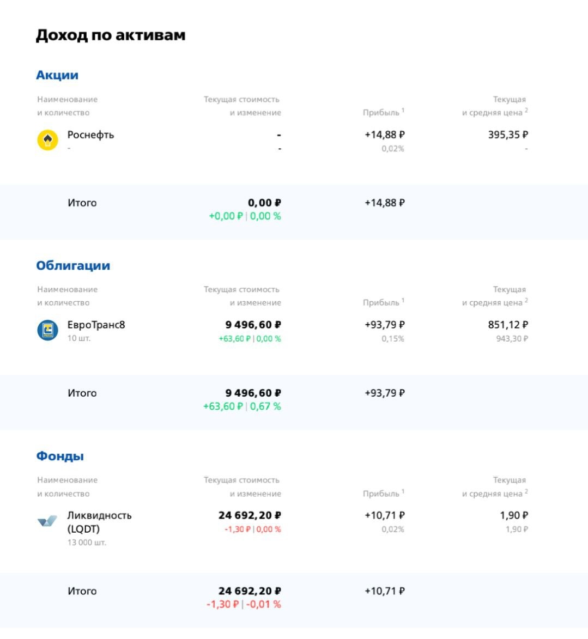Click the Фонды total change -1,30 ₽ | -0,01 %
The width and height of the screenshot is (588, 639).
pyautogui.click(x=244, y=604)
